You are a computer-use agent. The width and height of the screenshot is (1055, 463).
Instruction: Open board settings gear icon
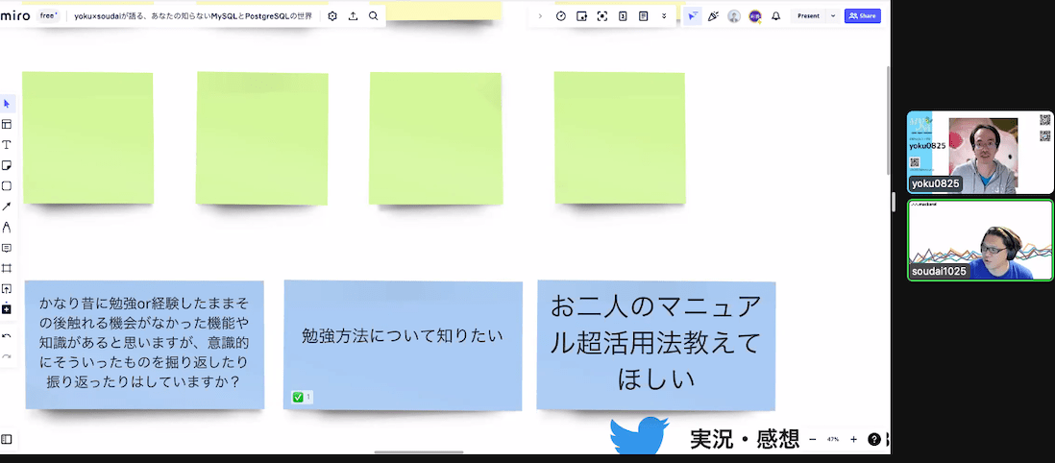coord(332,16)
